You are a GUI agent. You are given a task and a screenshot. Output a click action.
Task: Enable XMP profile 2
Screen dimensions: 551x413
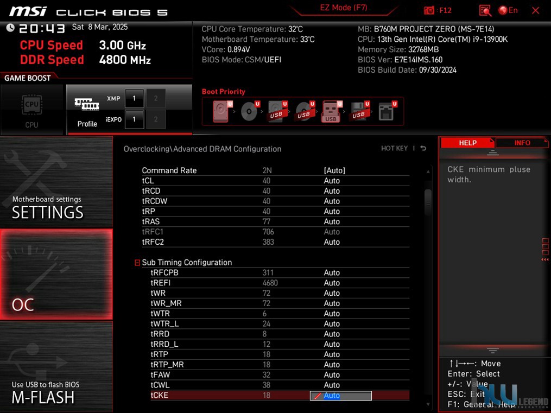tap(156, 98)
